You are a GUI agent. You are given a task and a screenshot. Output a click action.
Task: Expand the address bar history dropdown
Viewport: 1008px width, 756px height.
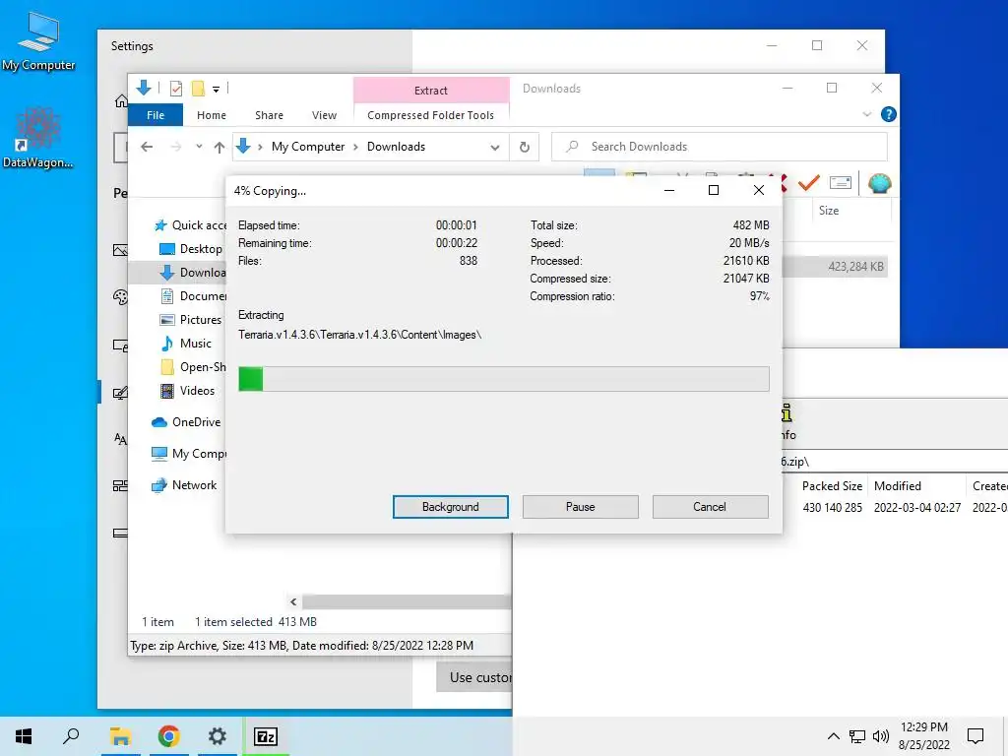coord(494,148)
